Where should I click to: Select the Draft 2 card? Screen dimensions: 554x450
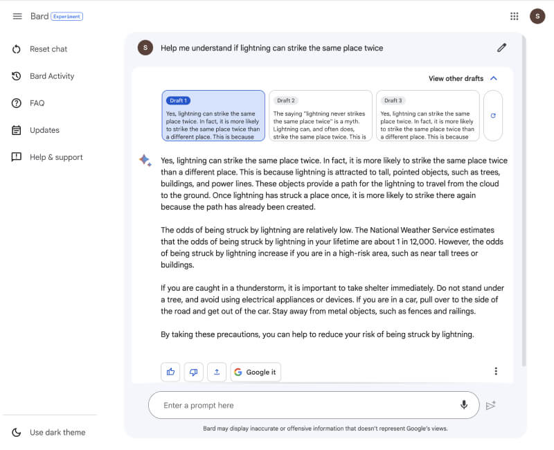[321, 116]
